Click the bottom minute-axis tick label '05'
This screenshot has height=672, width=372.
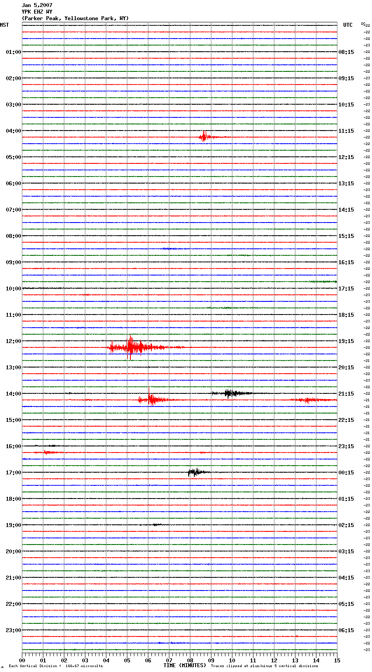(x=127, y=660)
